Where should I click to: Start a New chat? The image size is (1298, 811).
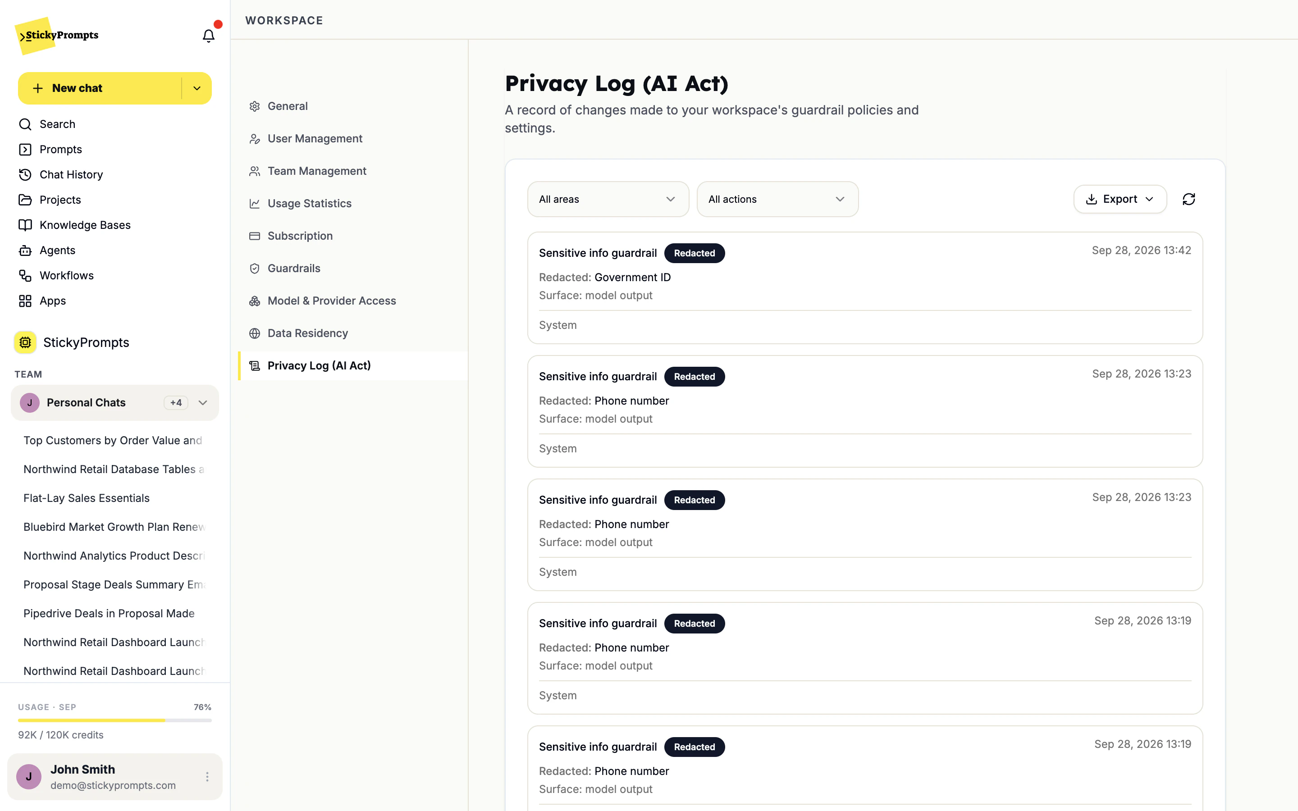pyautogui.click(x=100, y=88)
